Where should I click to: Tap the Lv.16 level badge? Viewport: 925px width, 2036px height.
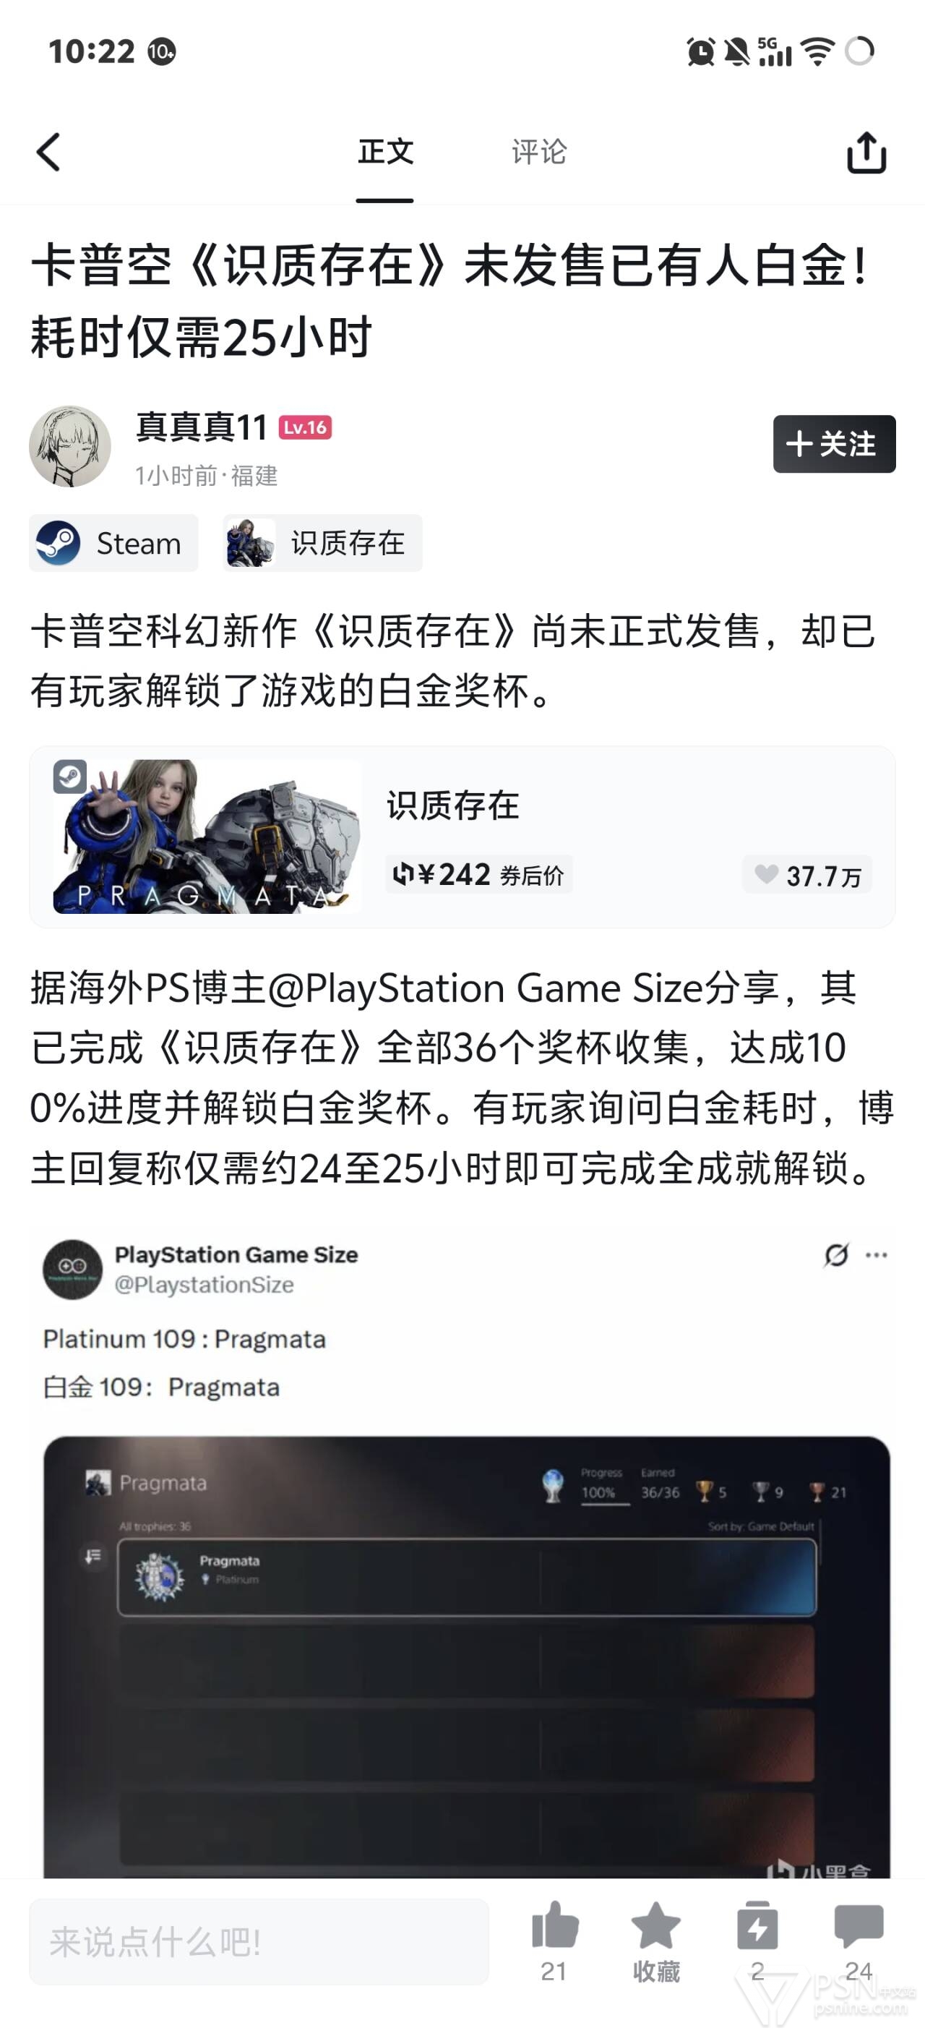(305, 427)
